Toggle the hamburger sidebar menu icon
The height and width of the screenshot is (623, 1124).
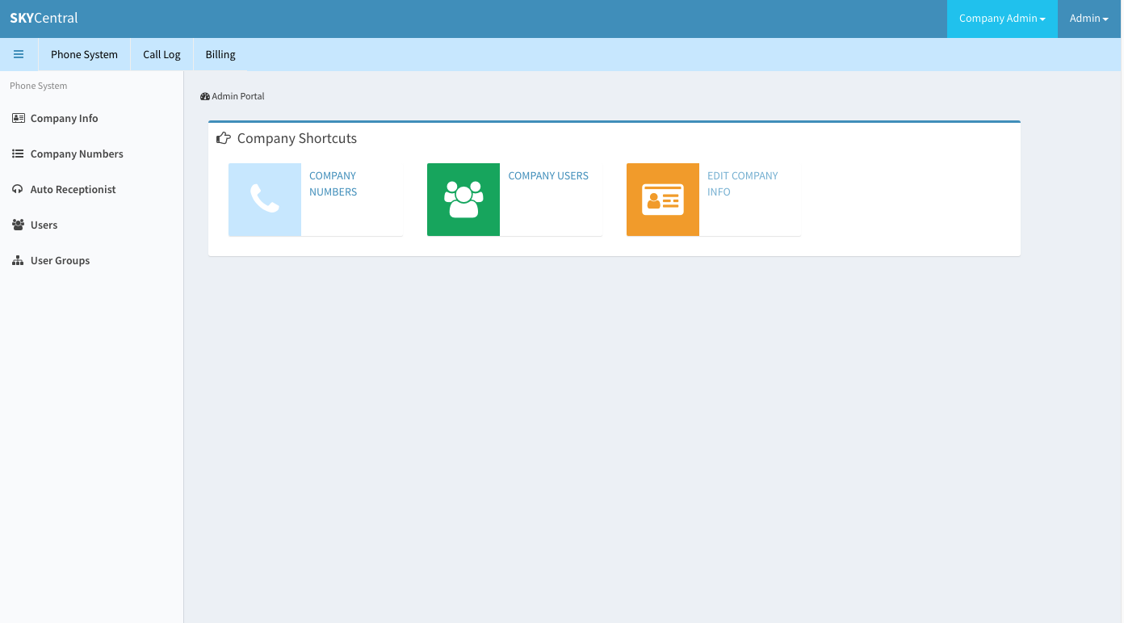[19, 54]
